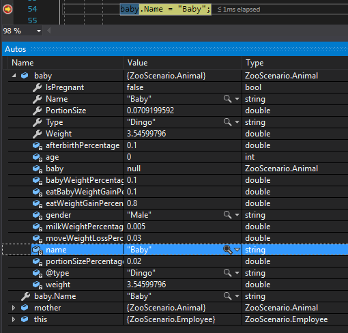Select the ZooScenario.Employee type cell
Screen dimensions: 348x333
pyautogui.click(x=287, y=319)
